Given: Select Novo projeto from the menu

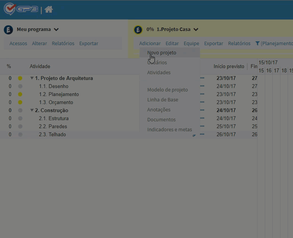Looking at the screenshot, I should [x=162, y=53].
